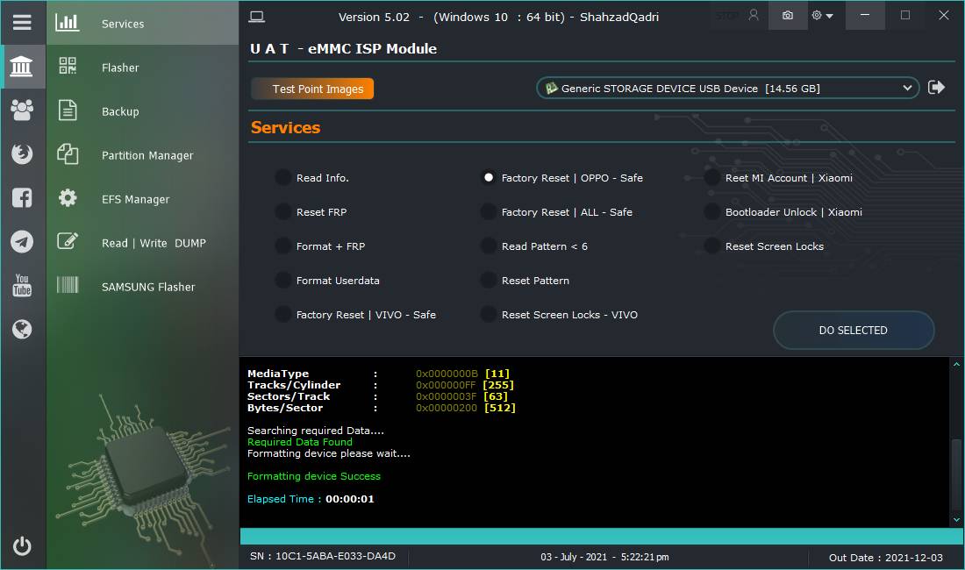Click the Facebook sidebar icon

[x=22, y=198]
